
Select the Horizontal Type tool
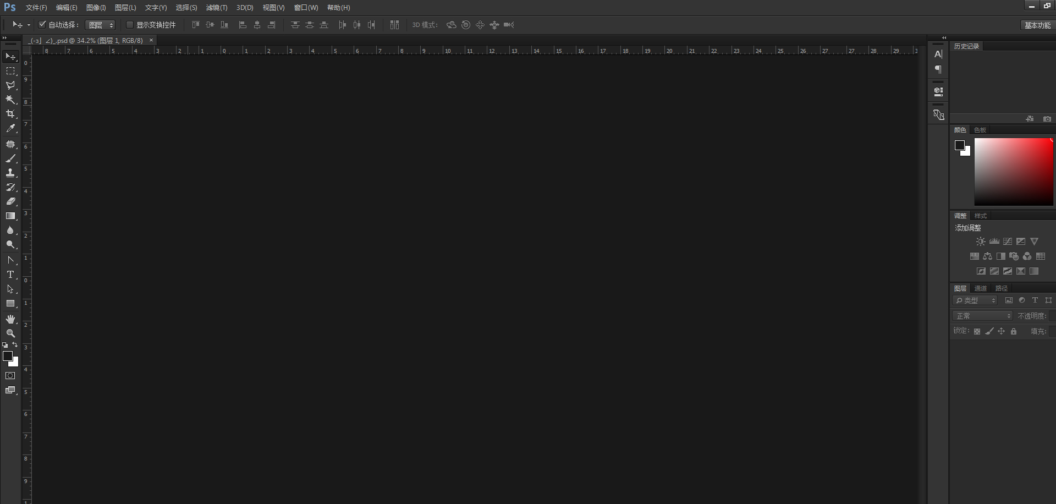10,274
